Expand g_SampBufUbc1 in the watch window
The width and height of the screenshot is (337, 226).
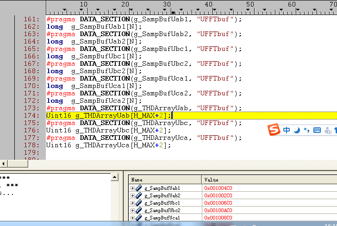tap(132, 203)
